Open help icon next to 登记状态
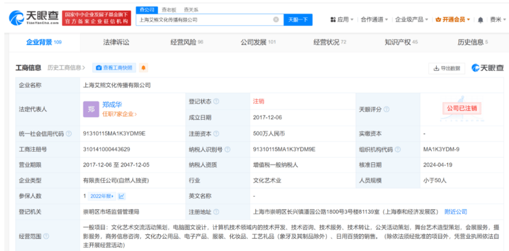 tap(216, 102)
